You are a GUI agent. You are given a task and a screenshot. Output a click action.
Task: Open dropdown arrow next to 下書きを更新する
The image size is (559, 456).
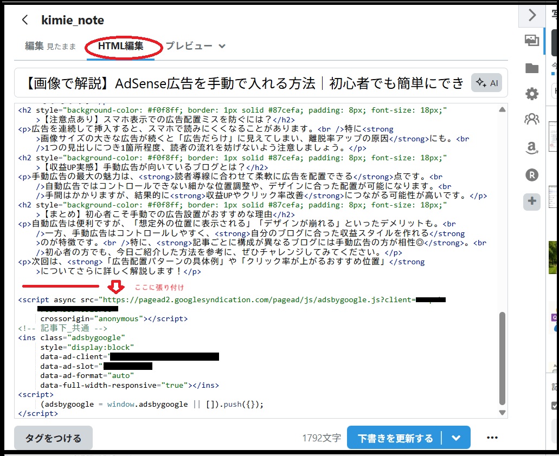click(x=456, y=438)
